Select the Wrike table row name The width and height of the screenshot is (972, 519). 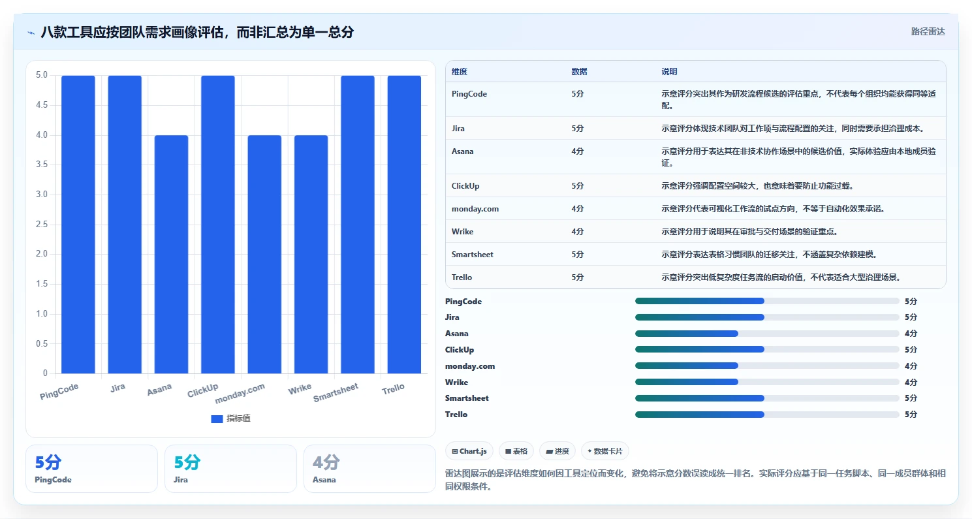click(463, 232)
